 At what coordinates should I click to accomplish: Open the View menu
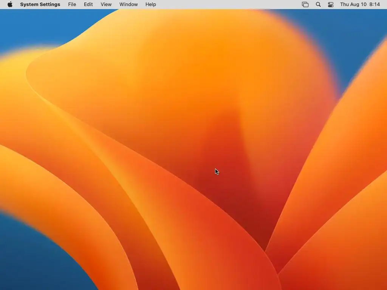tap(106, 5)
